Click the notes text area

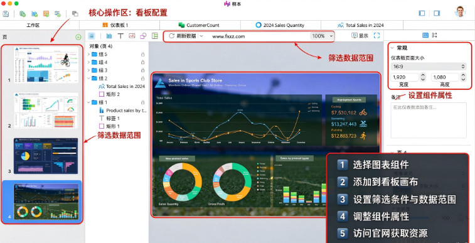tap(429, 121)
